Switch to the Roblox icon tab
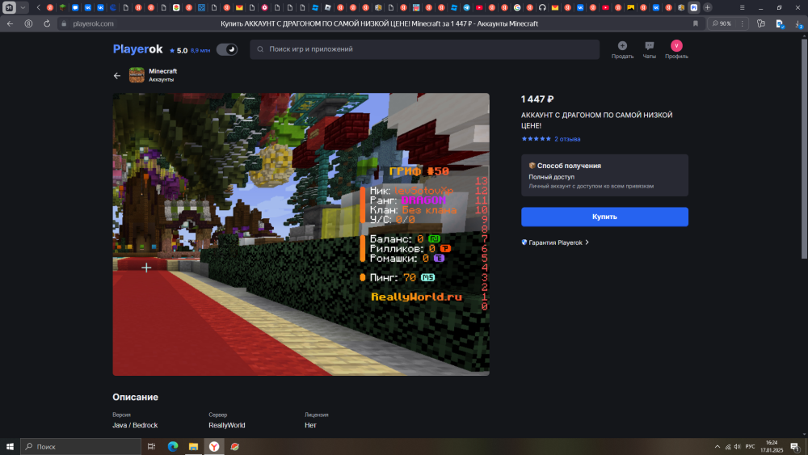The image size is (808, 455). point(327,8)
